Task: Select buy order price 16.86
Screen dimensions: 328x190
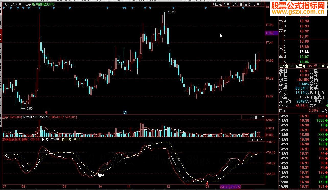Action: pos(304,62)
